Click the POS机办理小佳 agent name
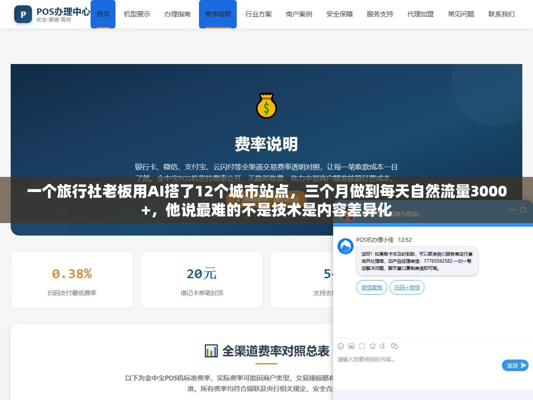This screenshot has height=400, width=533. pyautogui.click(x=375, y=240)
